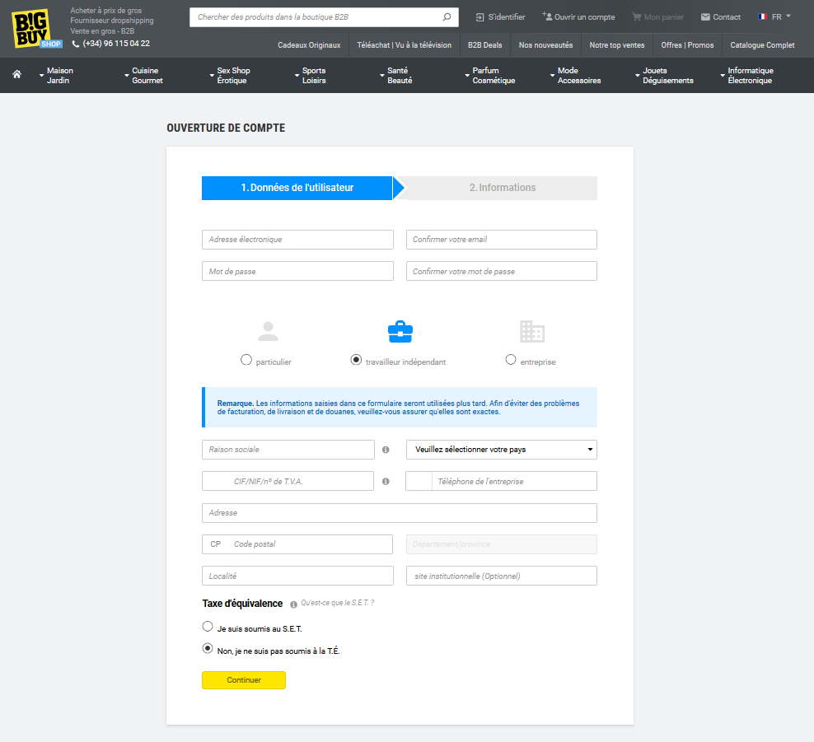Focus the Raison sociale field
Screen dimensions: 814x742
click(x=288, y=450)
